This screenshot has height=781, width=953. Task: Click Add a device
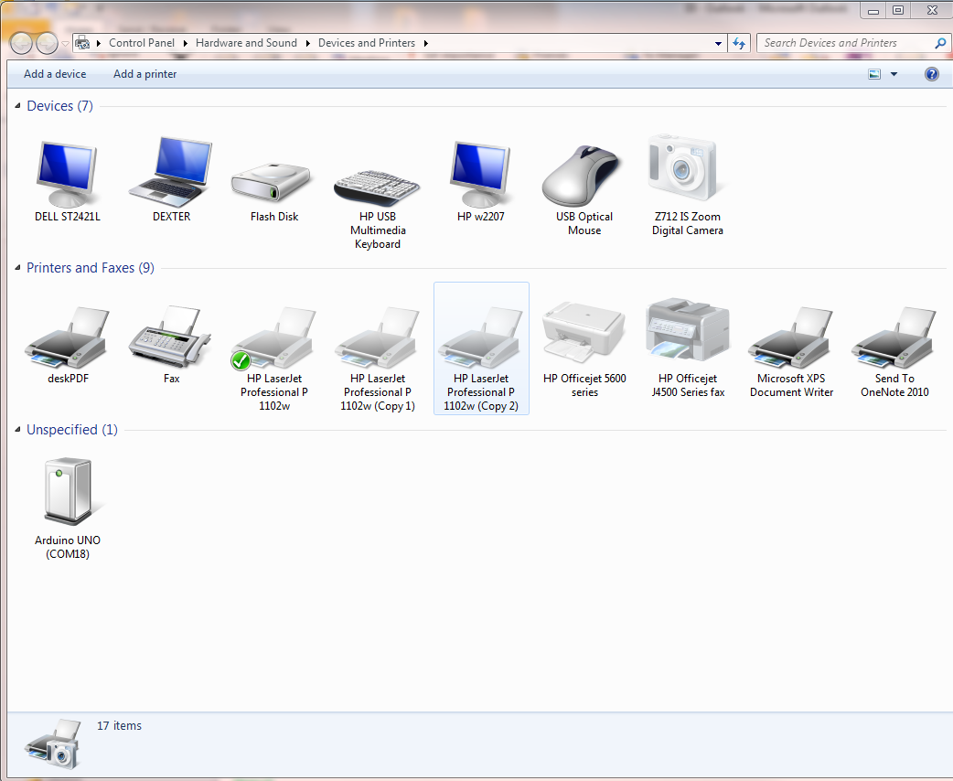[x=55, y=74]
